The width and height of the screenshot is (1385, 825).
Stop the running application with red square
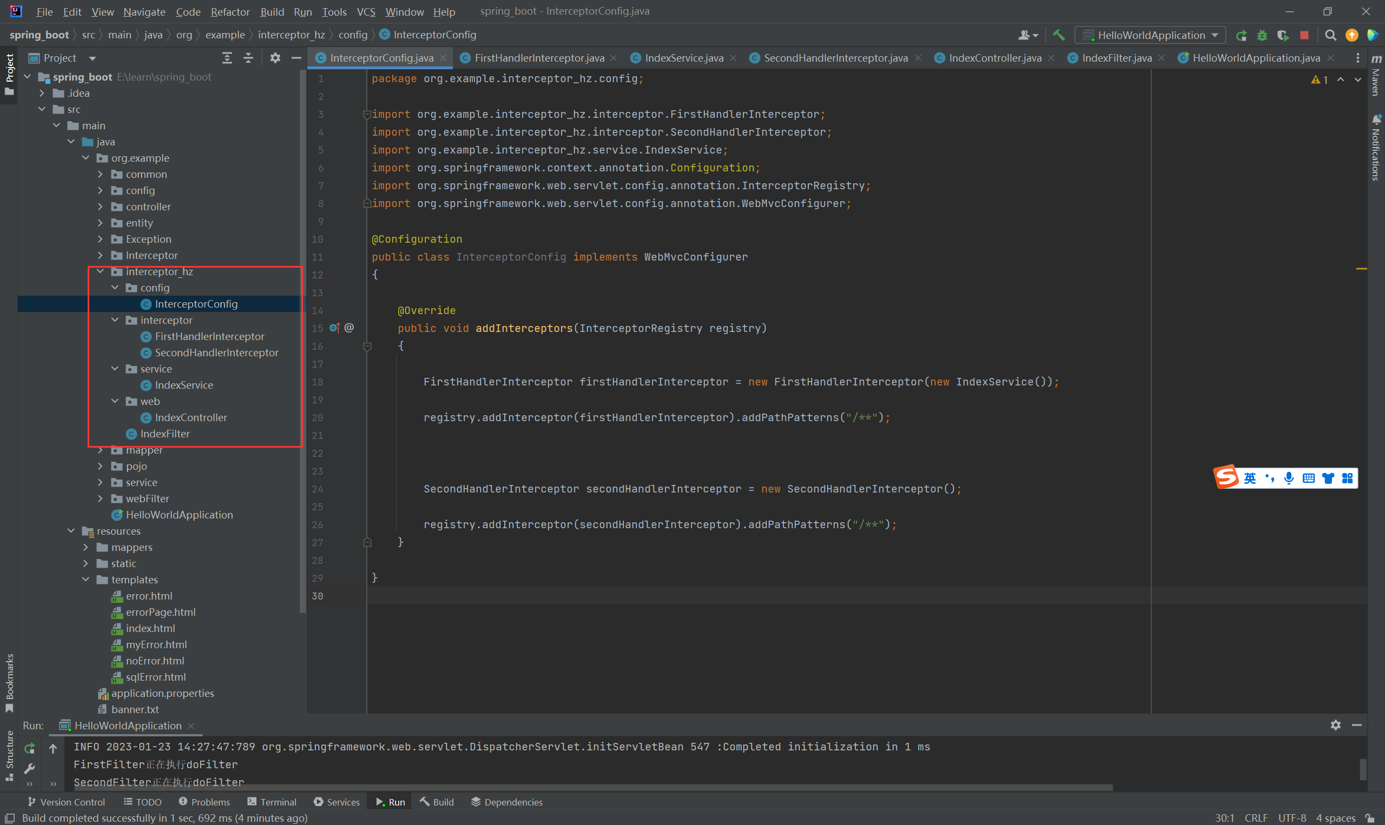pos(1304,35)
